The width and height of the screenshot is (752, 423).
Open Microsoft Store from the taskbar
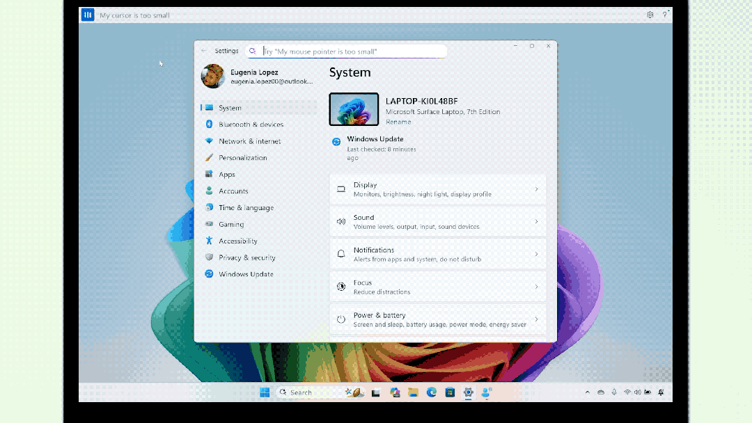pos(451,392)
